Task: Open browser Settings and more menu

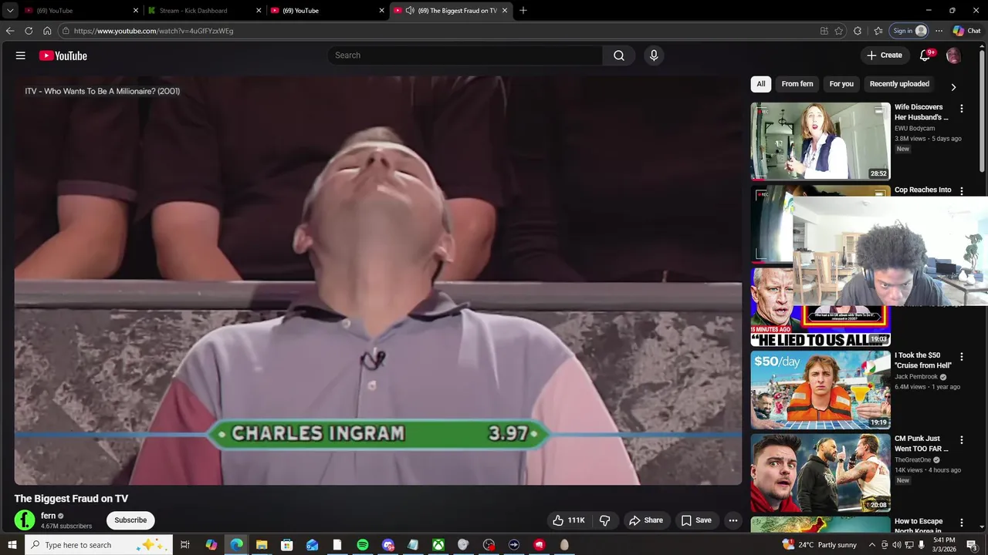Action: tap(939, 31)
